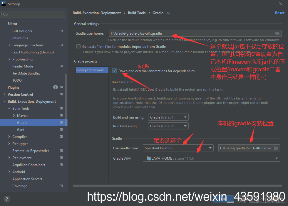The width and height of the screenshot is (288, 206).
Task: Uncheck Download external annotations for dependencies
Action: pos(115,71)
